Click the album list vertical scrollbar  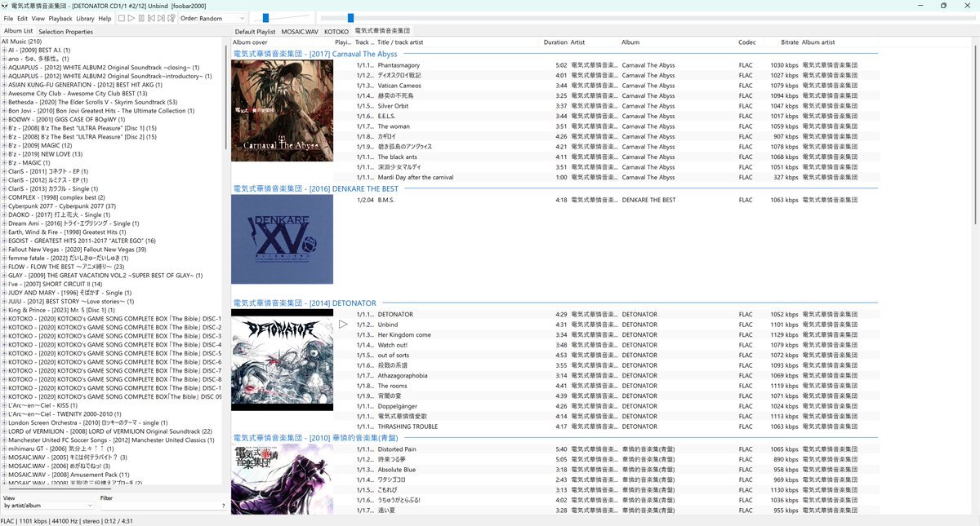point(226,98)
